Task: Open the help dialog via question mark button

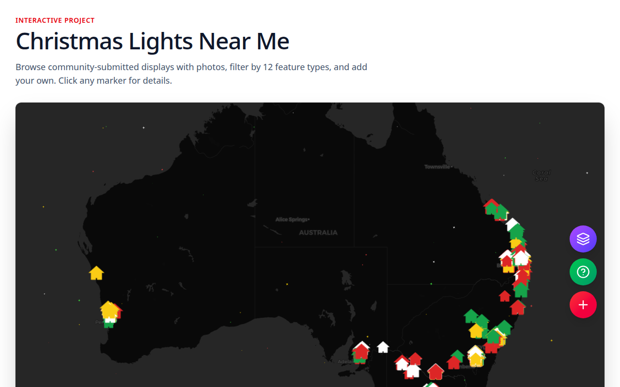Action: click(583, 272)
